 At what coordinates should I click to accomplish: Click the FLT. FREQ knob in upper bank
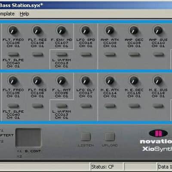click(x=13, y=31)
